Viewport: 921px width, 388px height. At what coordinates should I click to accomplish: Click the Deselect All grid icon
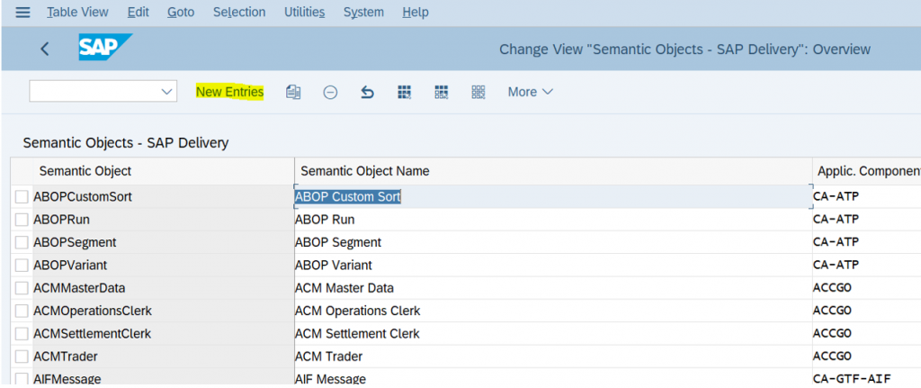(478, 93)
